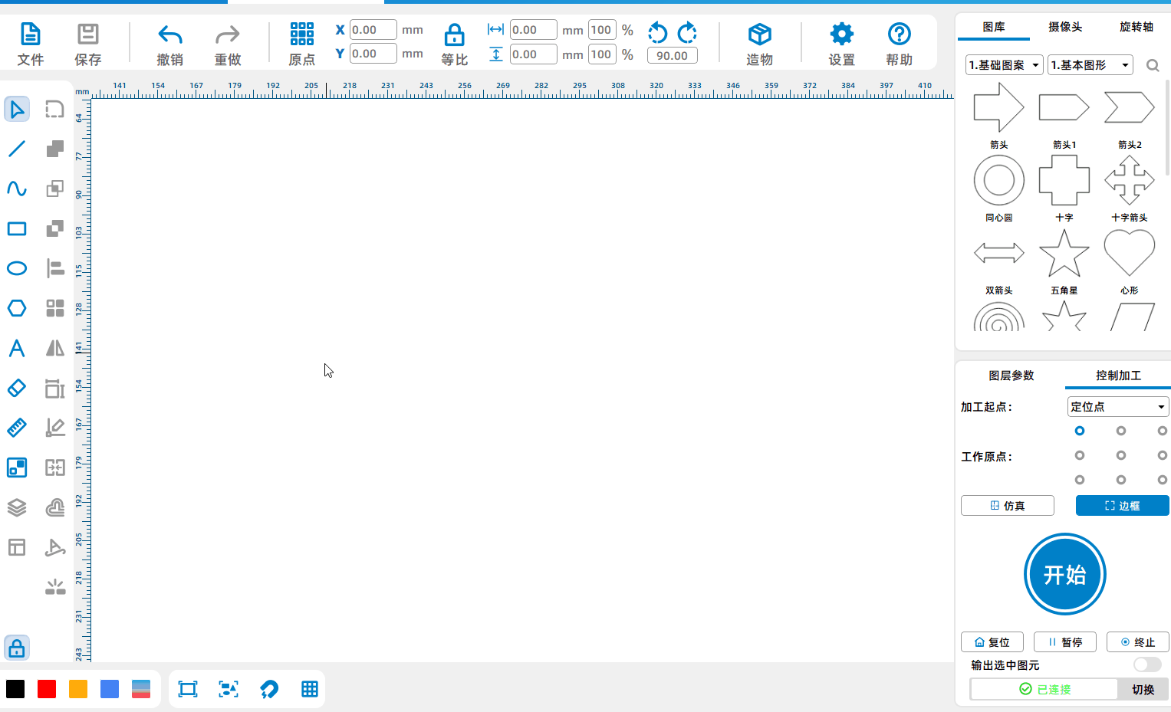
Task: Choose the black color swatch
Action: coord(15,689)
